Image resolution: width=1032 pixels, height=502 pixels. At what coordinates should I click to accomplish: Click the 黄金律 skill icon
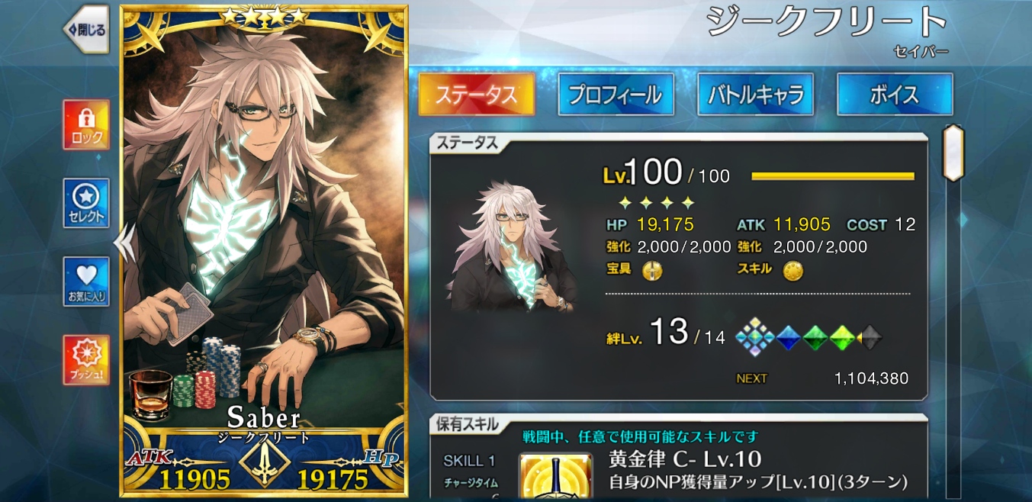tap(556, 477)
